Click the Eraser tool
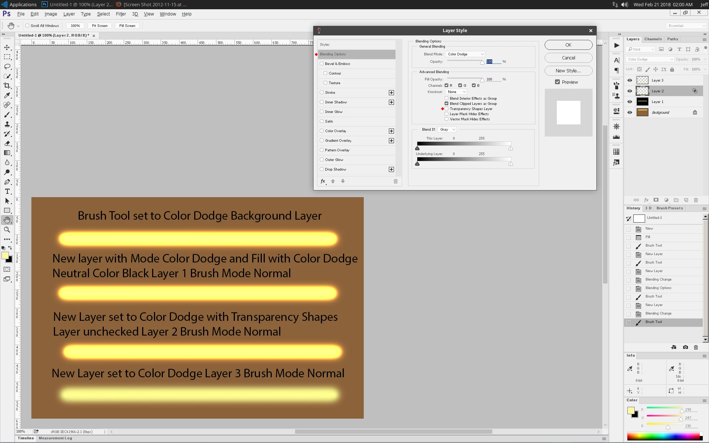Screen dimensions: 709x443 tap(7, 143)
